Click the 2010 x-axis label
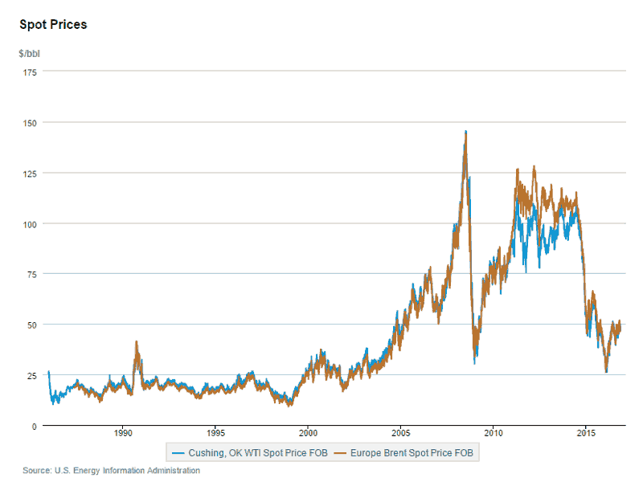Image resolution: width=643 pixels, height=482 pixels. (x=494, y=433)
